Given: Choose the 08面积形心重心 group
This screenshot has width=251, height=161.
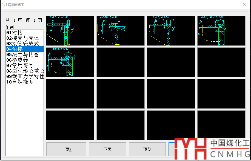Looking at the screenshot, I should (x=25, y=71).
